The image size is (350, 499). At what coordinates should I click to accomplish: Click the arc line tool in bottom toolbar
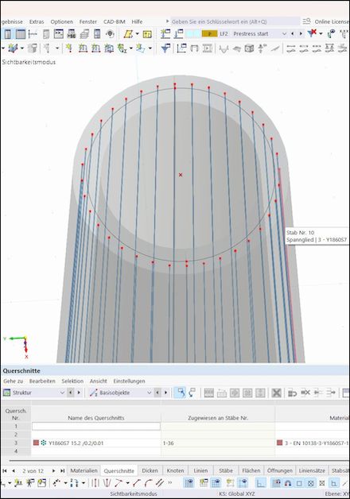click(150, 483)
